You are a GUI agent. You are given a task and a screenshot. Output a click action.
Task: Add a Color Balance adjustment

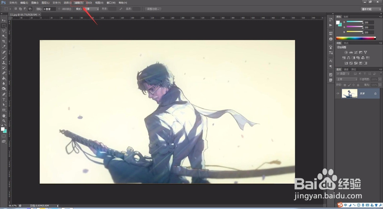[x=349, y=58]
